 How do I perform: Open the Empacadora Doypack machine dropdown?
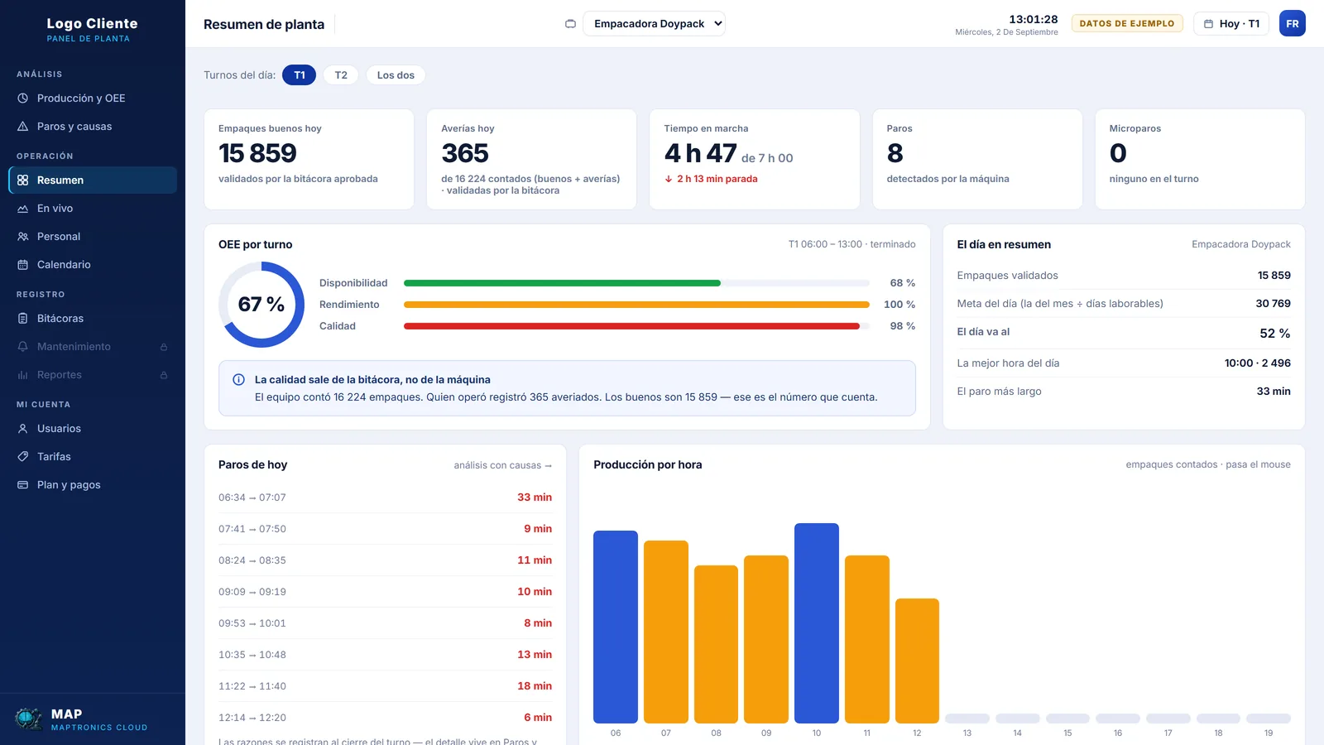click(654, 24)
